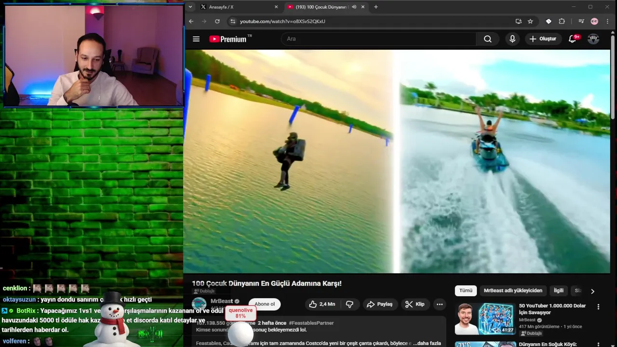Close the Anasayfa / X tab
Screen dimensions: 617x347
276,7
